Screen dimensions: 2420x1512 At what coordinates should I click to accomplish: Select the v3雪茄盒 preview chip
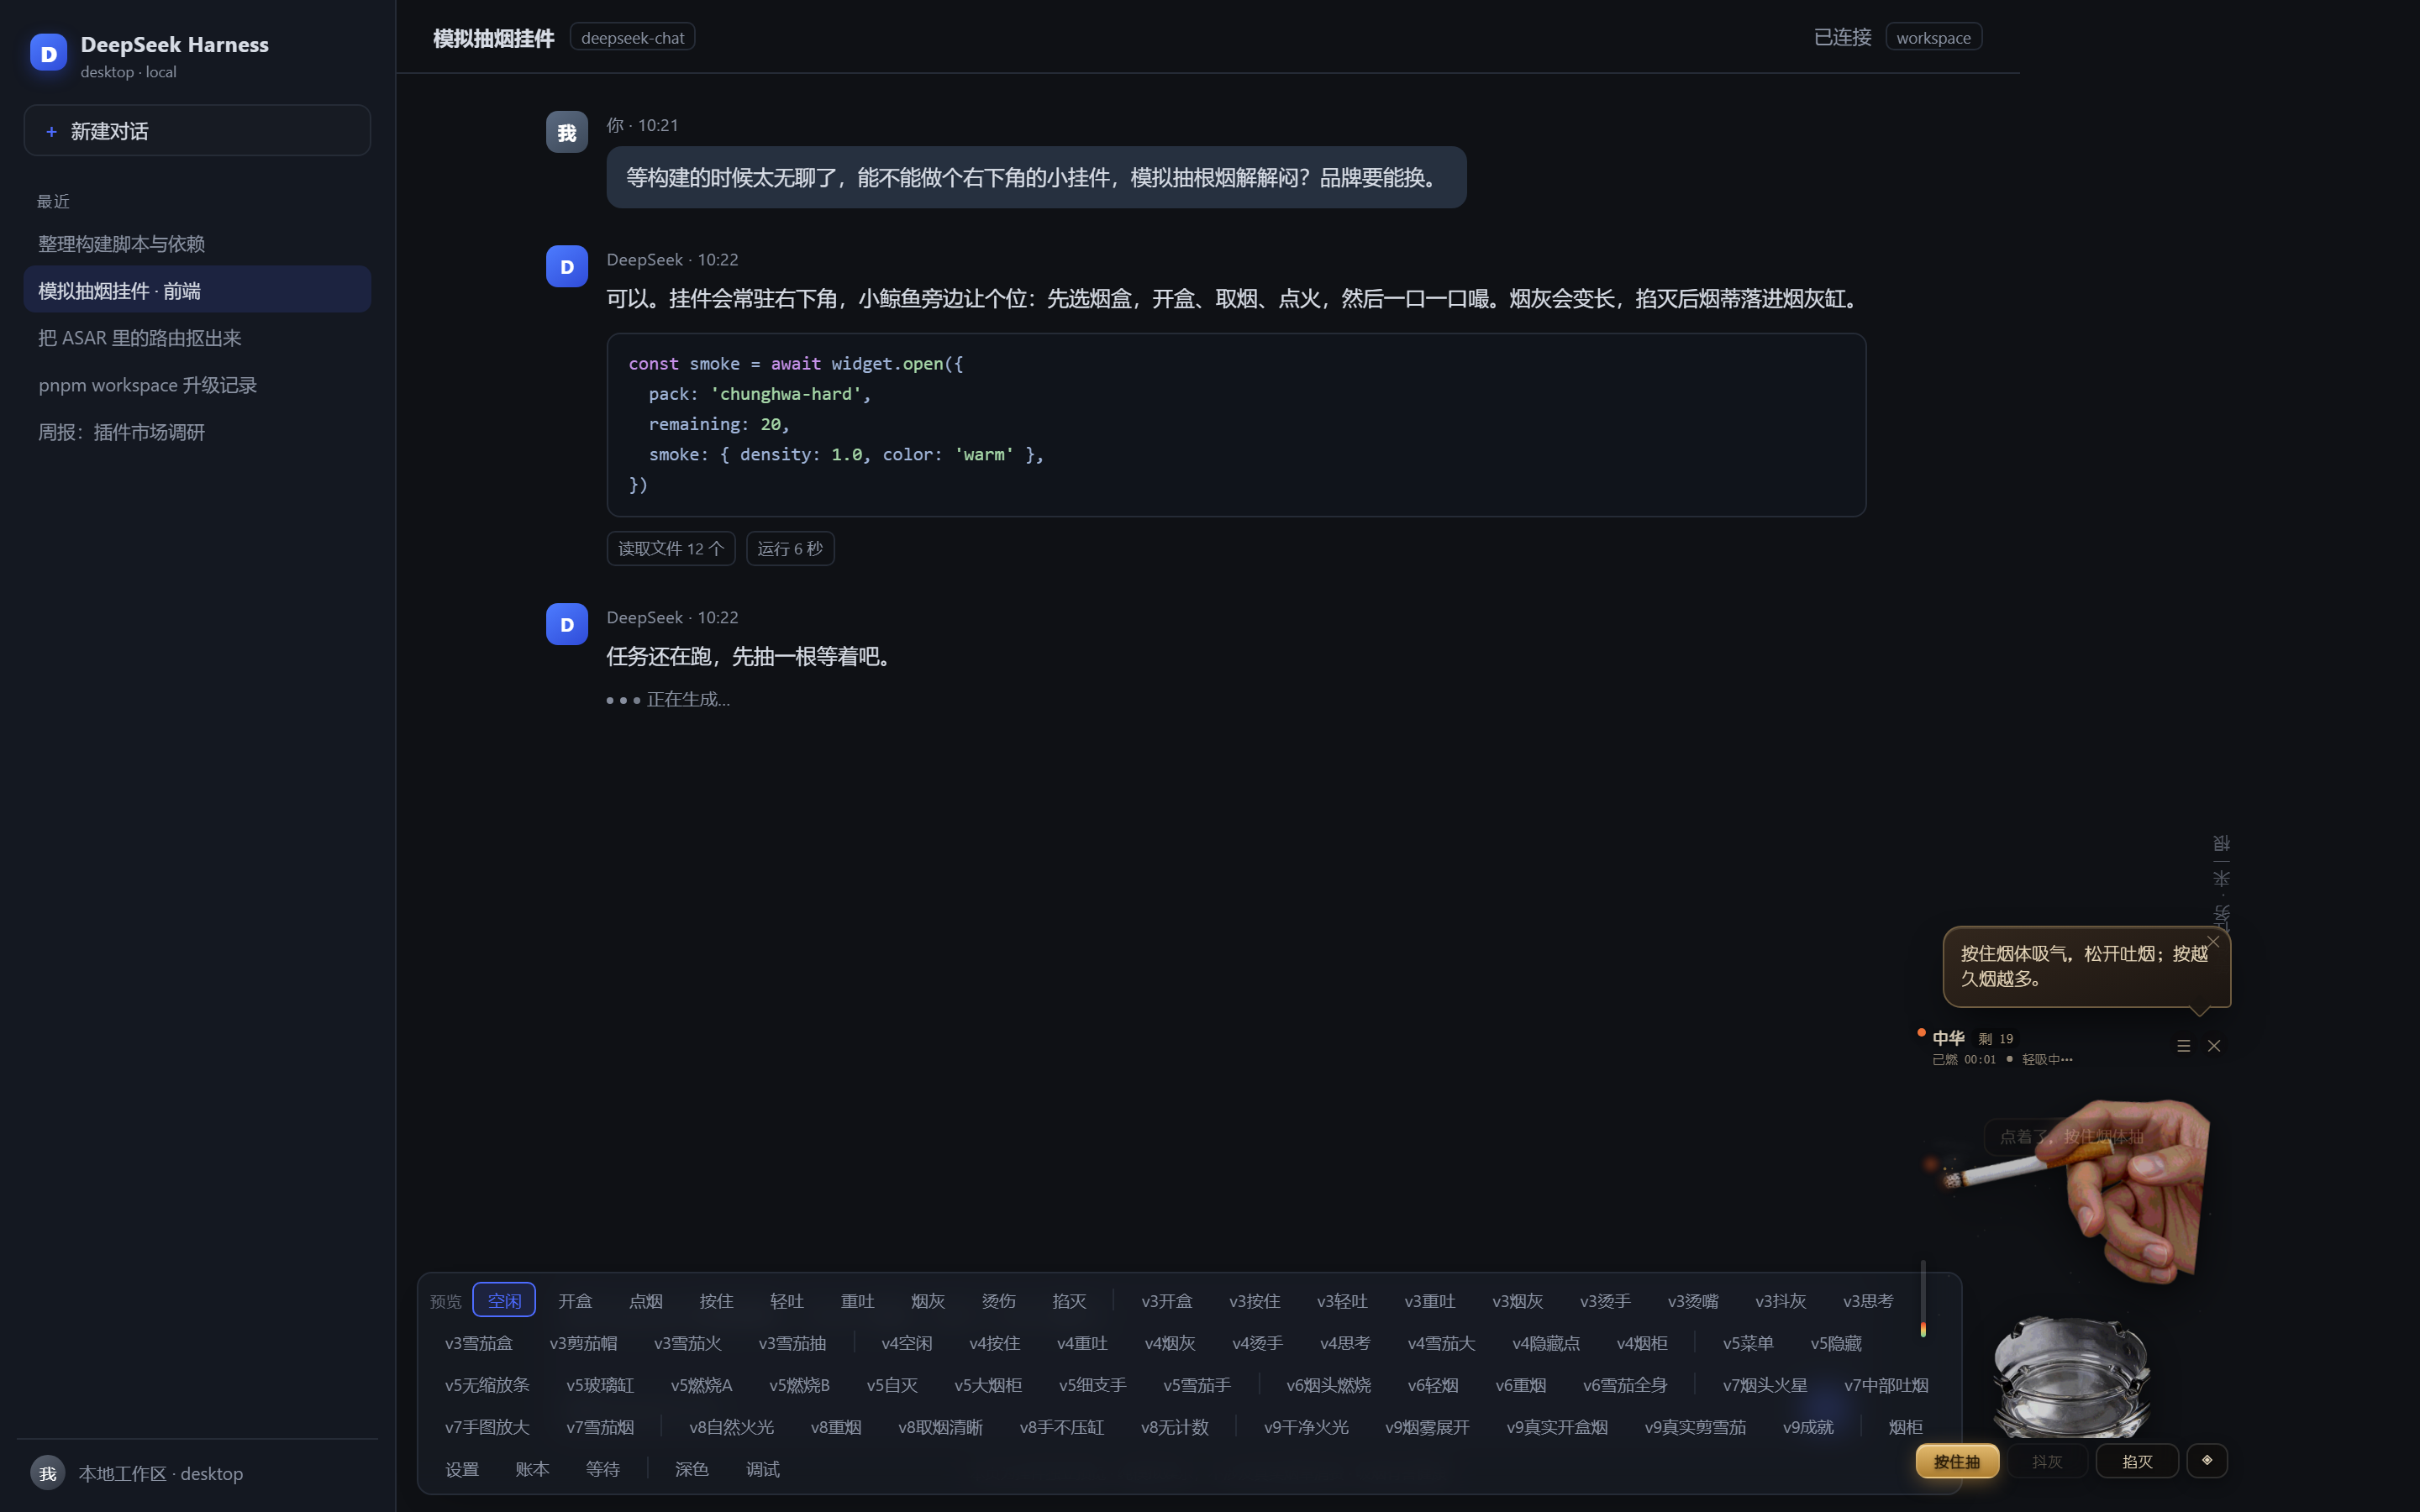pos(478,1342)
